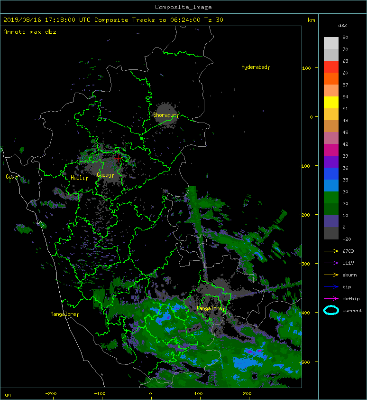Viewport: 367px width, 400px height.
Task: Pick the bright green 20-30 dBZ swatch
Action: tap(331, 198)
